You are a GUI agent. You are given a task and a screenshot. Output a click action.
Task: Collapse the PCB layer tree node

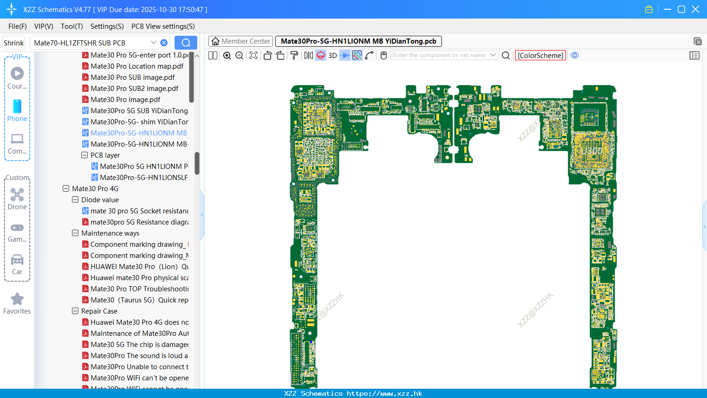[x=84, y=155]
